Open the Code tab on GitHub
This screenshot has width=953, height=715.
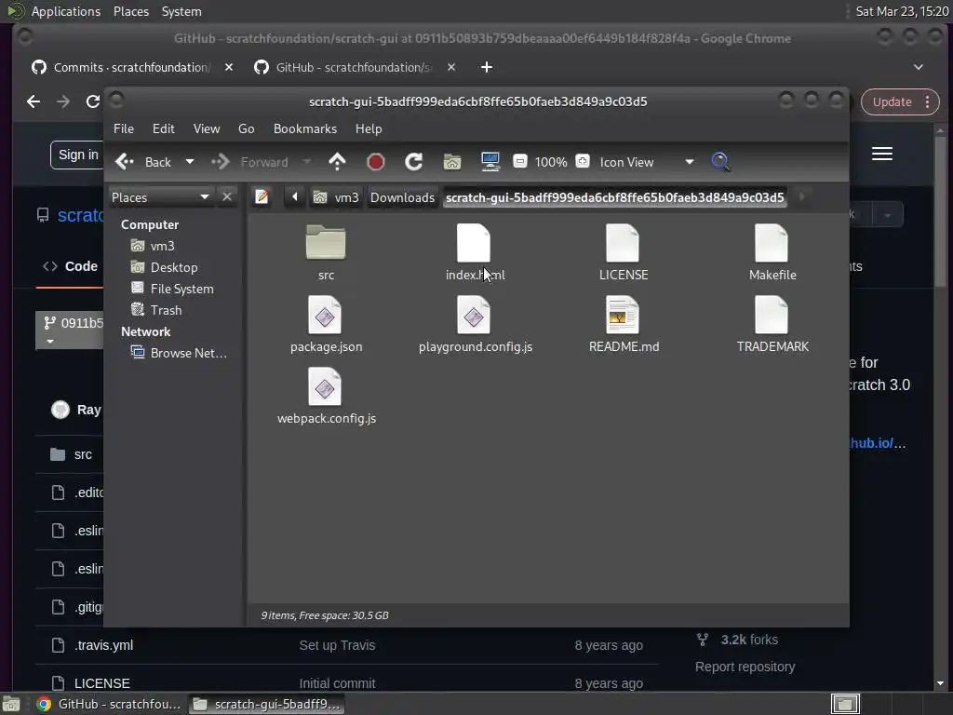coord(70,266)
